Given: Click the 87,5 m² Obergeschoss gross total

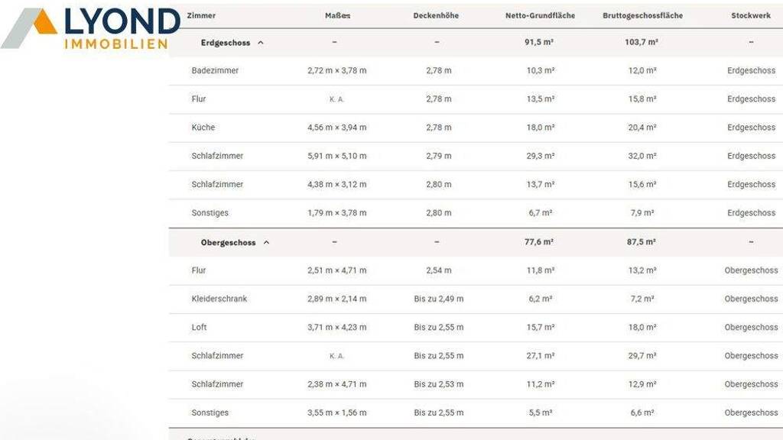Looking at the screenshot, I should [640, 242].
